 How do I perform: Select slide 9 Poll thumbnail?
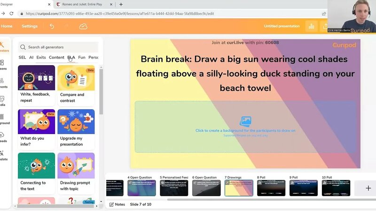(304, 188)
